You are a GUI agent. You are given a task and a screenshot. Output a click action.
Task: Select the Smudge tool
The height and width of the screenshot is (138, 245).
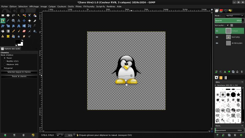tap(24, 36)
